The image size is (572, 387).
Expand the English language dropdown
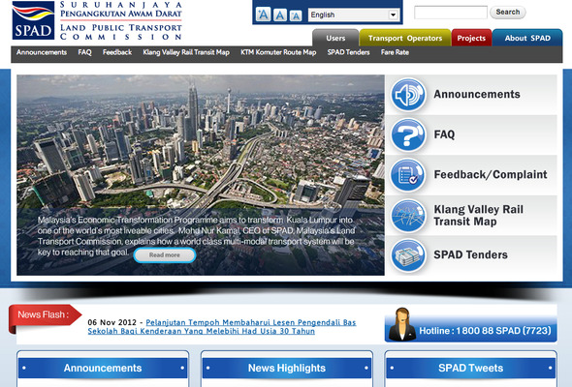pos(354,15)
